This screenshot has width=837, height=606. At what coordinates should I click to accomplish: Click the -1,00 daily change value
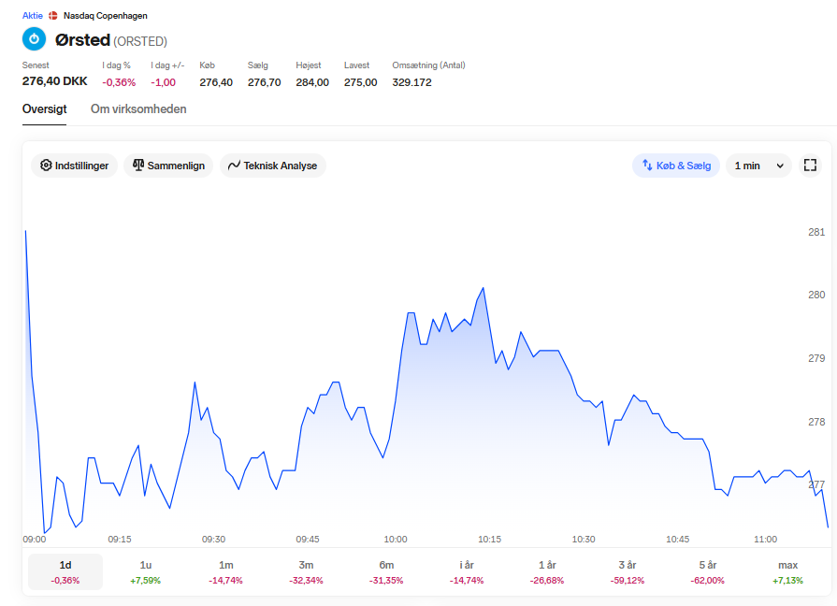click(163, 82)
